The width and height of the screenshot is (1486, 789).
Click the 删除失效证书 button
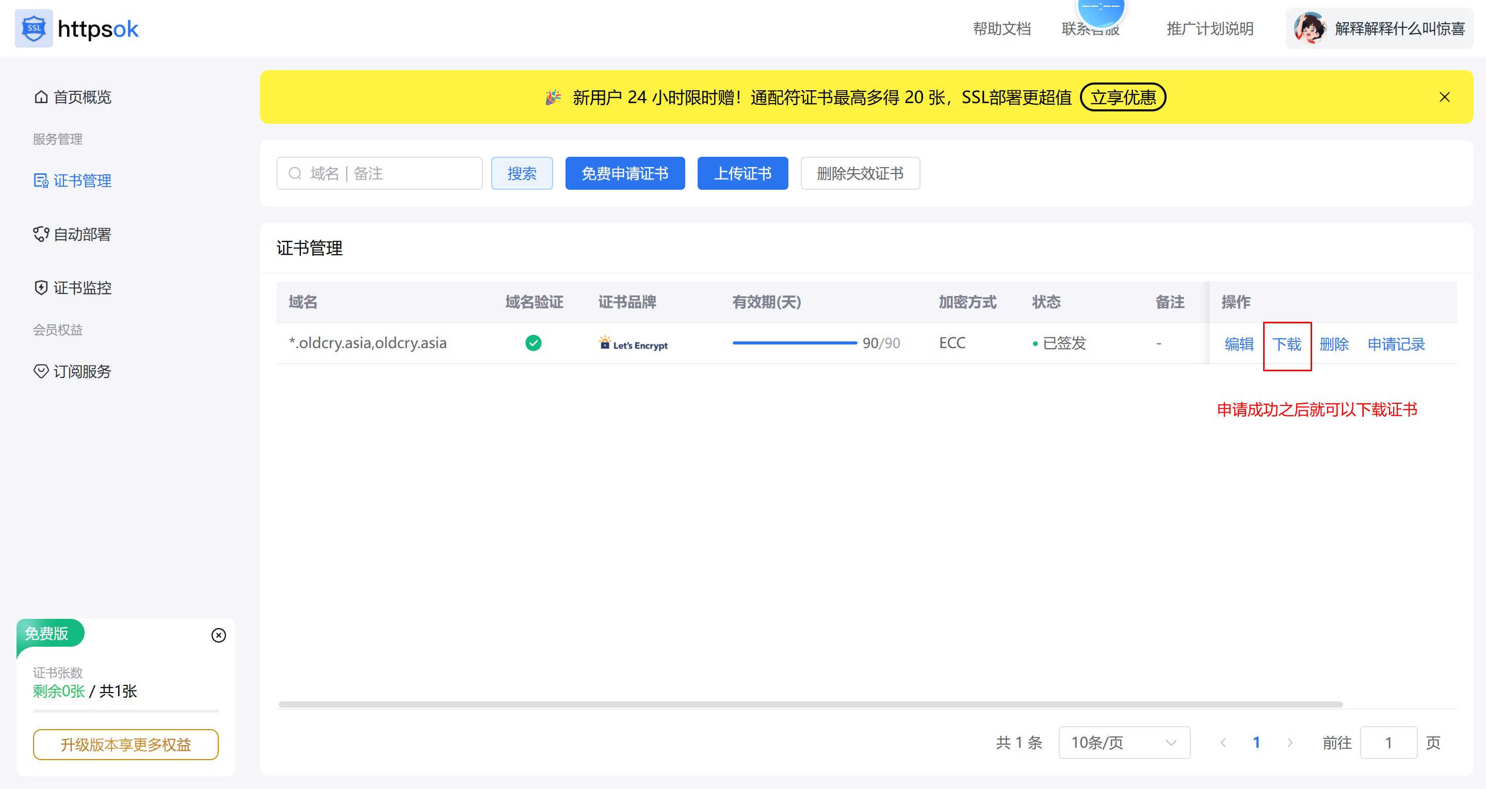pyautogui.click(x=860, y=173)
